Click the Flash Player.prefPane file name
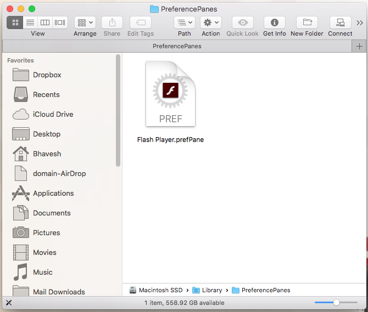368x312 pixels. [170, 140]
